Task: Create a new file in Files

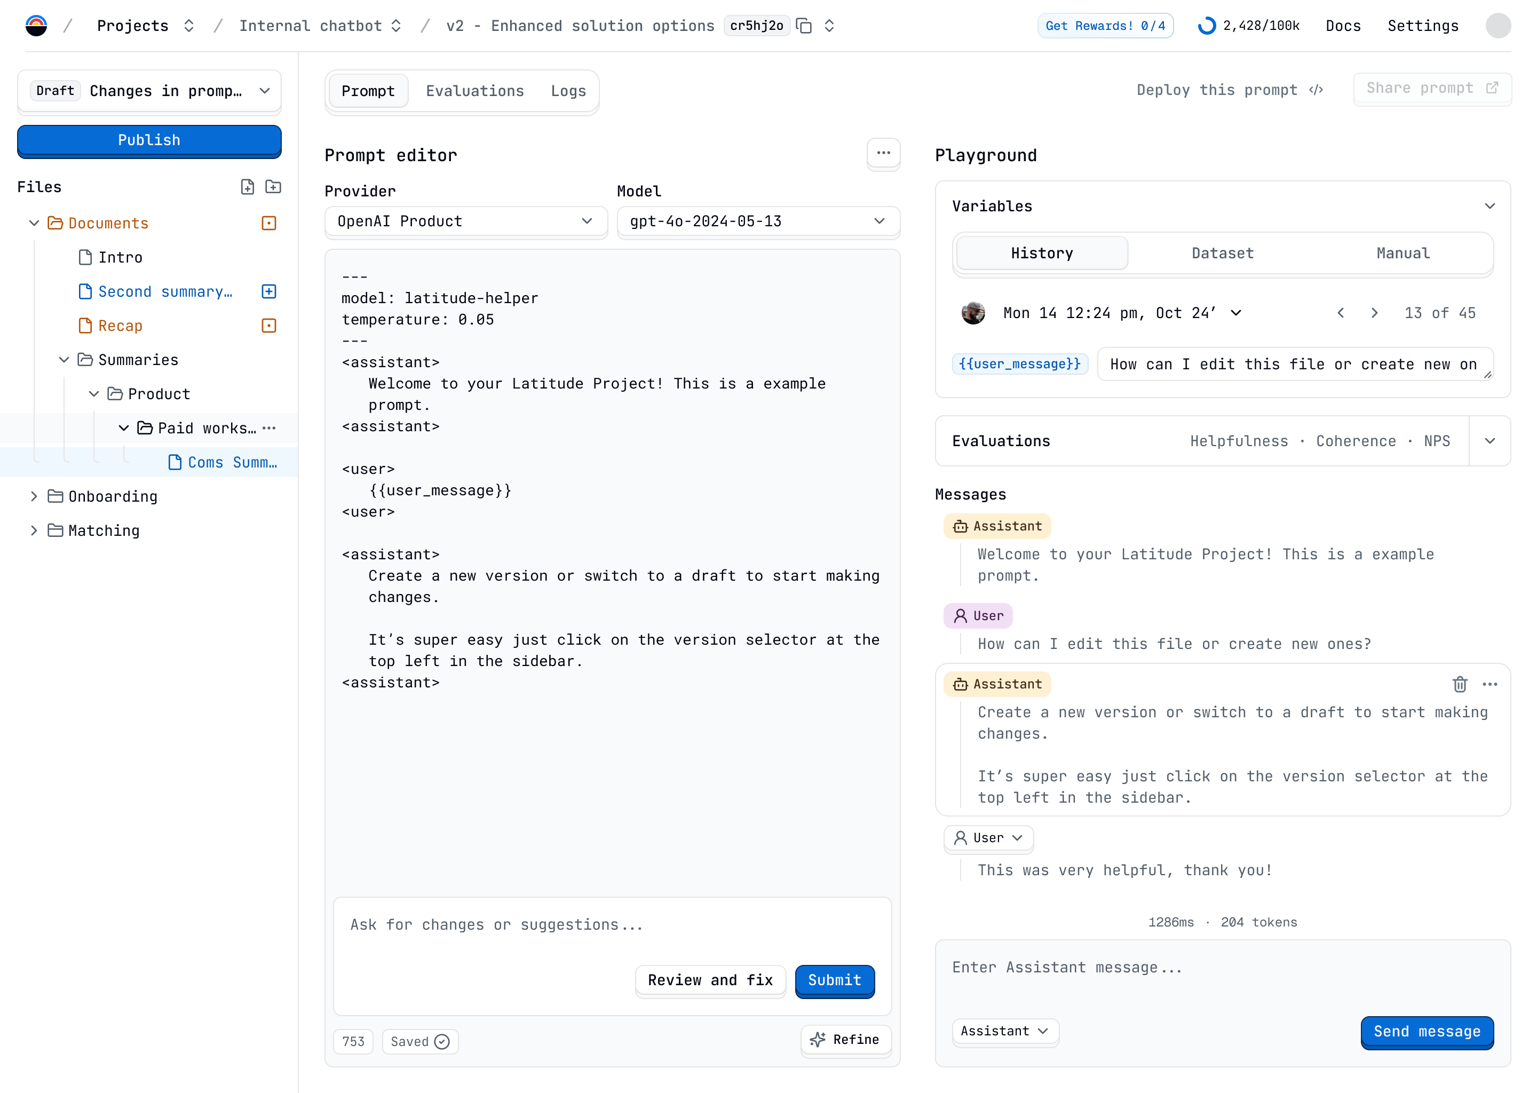Action: pyautogui.click(x=248, y=186)
